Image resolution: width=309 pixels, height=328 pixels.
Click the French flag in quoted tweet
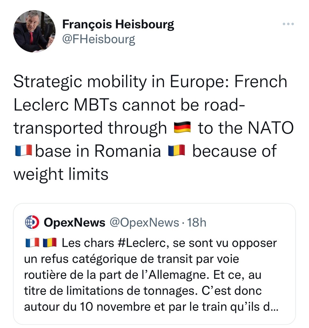(x=32, y=243)
